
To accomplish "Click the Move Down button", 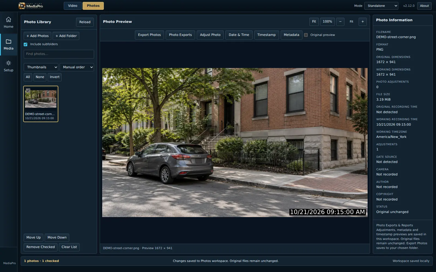I will [57, 237].
